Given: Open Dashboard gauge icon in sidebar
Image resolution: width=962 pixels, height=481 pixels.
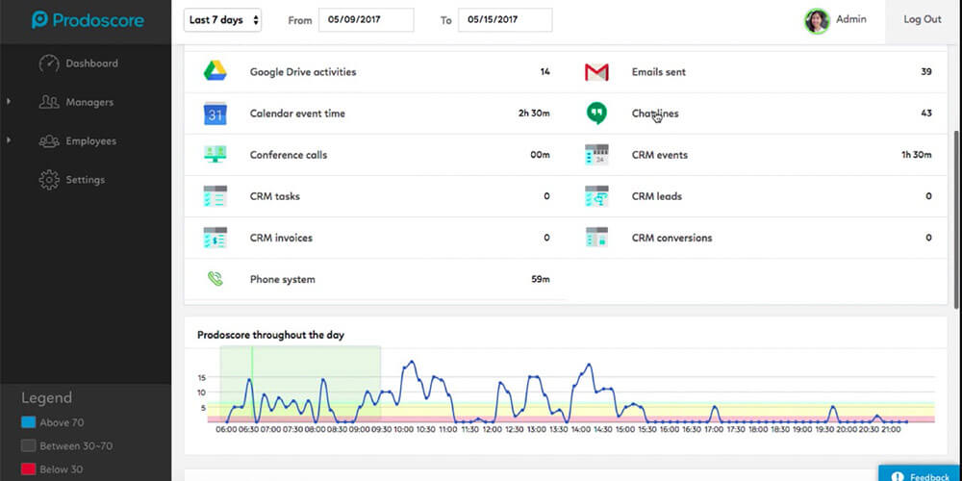Looking at the screenshot, I should (49, 63).
